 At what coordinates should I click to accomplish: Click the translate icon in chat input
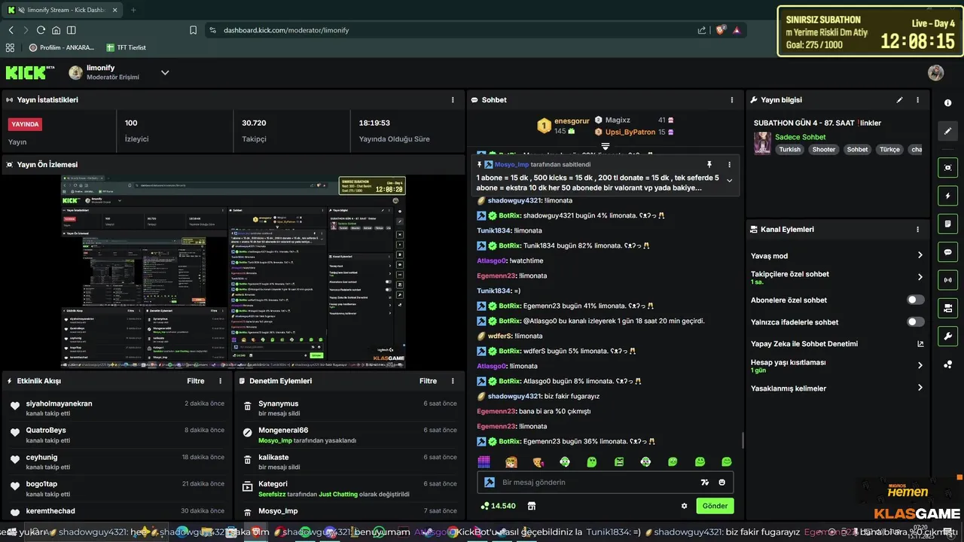[x=705, y=483]
